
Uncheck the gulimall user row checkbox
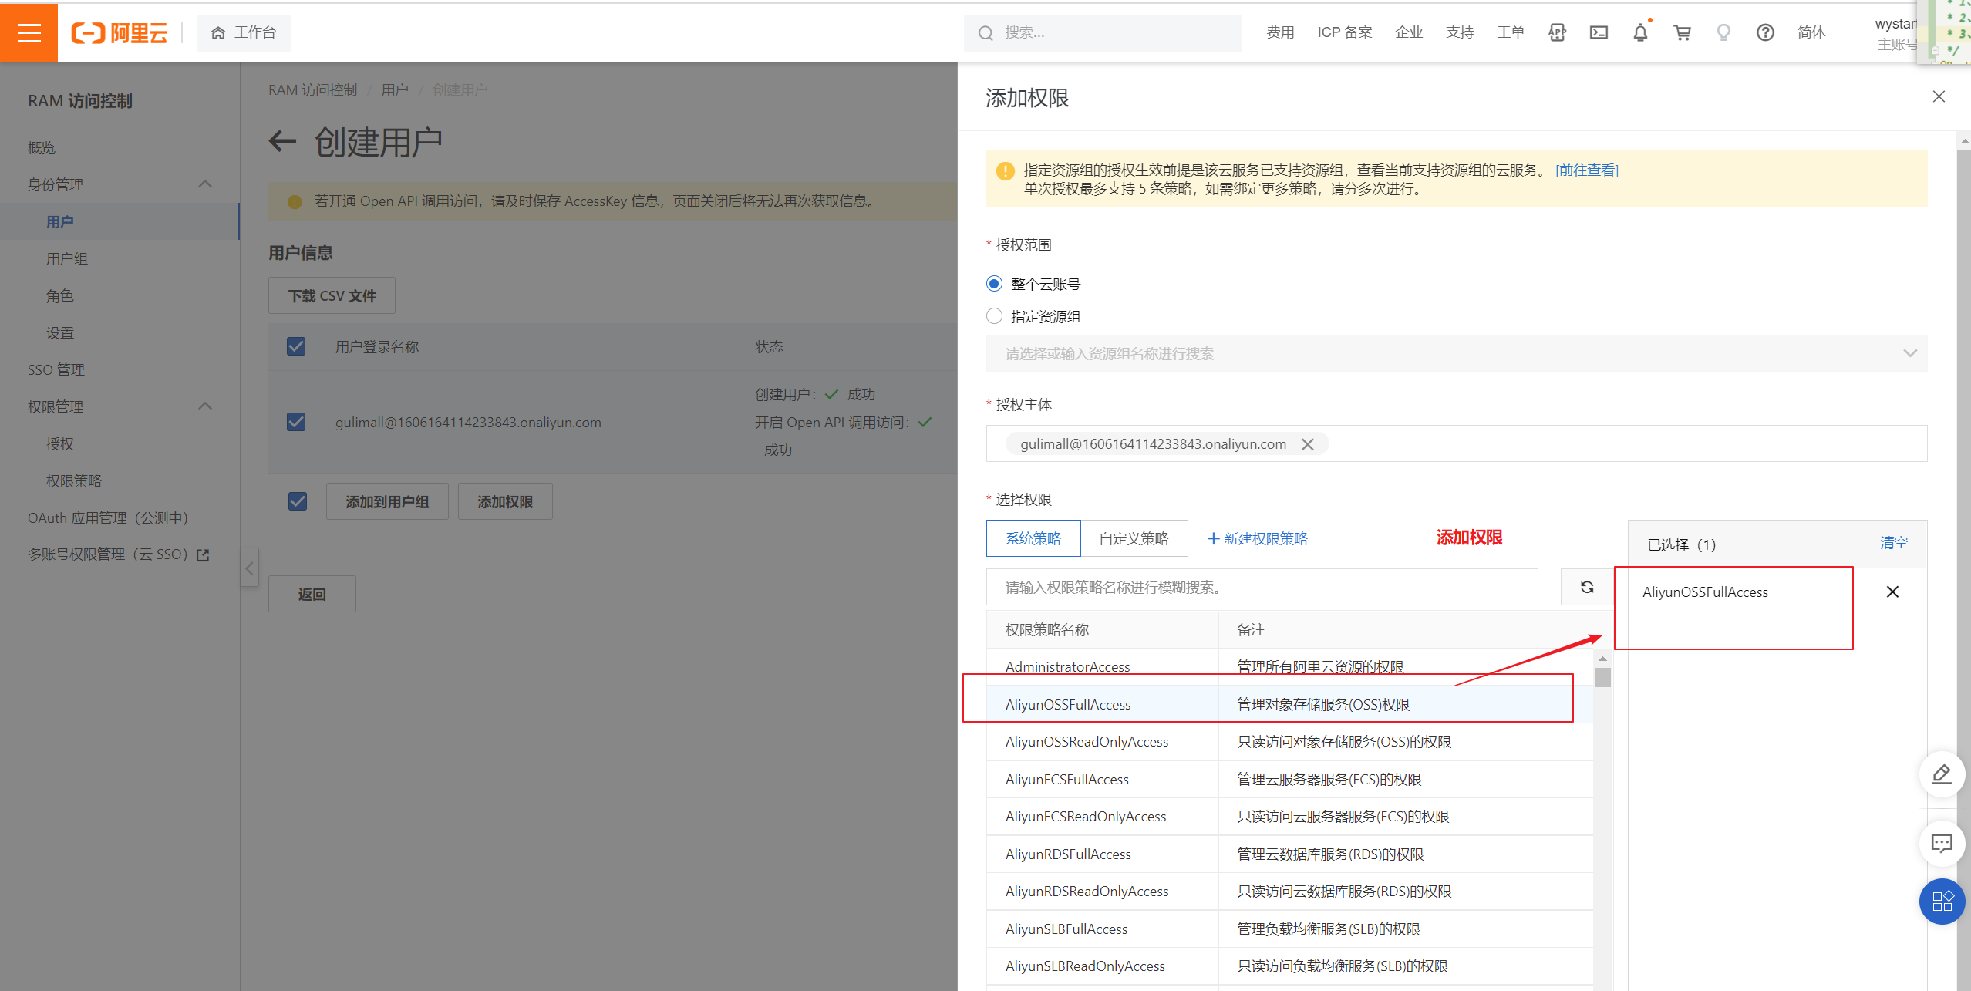(296, 422)
